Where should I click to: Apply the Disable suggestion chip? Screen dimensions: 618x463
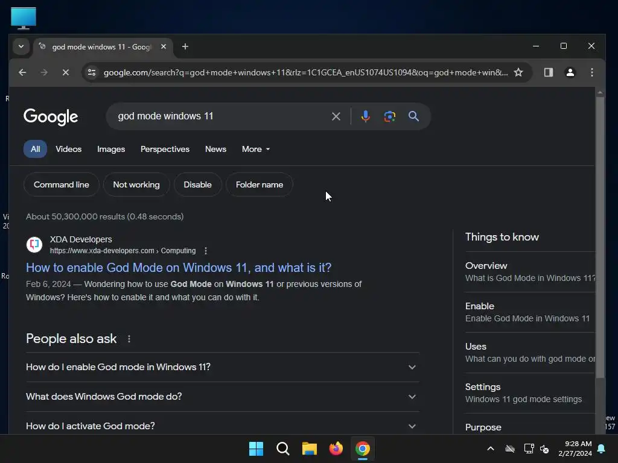(x=197, y=184)
